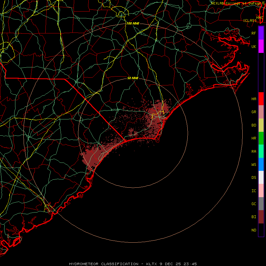This screenshot has width=266, height=266.
Task: Click the GR legend label
Action: tap(254, 112)
